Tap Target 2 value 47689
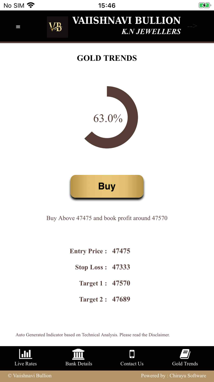 pos(121,299)
